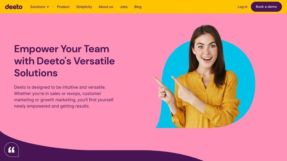The height and width of the screenshot is (161, 287).
Task: Select the 'Empower Your Team' heading line
Action: click(x=62, y=49)
